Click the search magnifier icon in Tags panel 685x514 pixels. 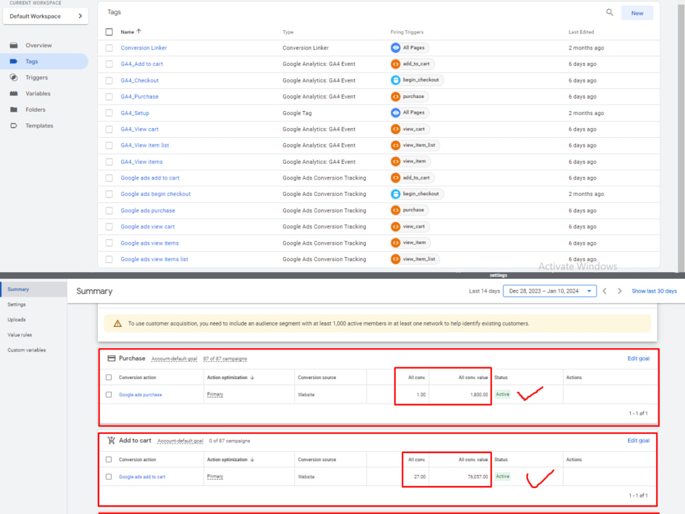click(x=610, y=12)
